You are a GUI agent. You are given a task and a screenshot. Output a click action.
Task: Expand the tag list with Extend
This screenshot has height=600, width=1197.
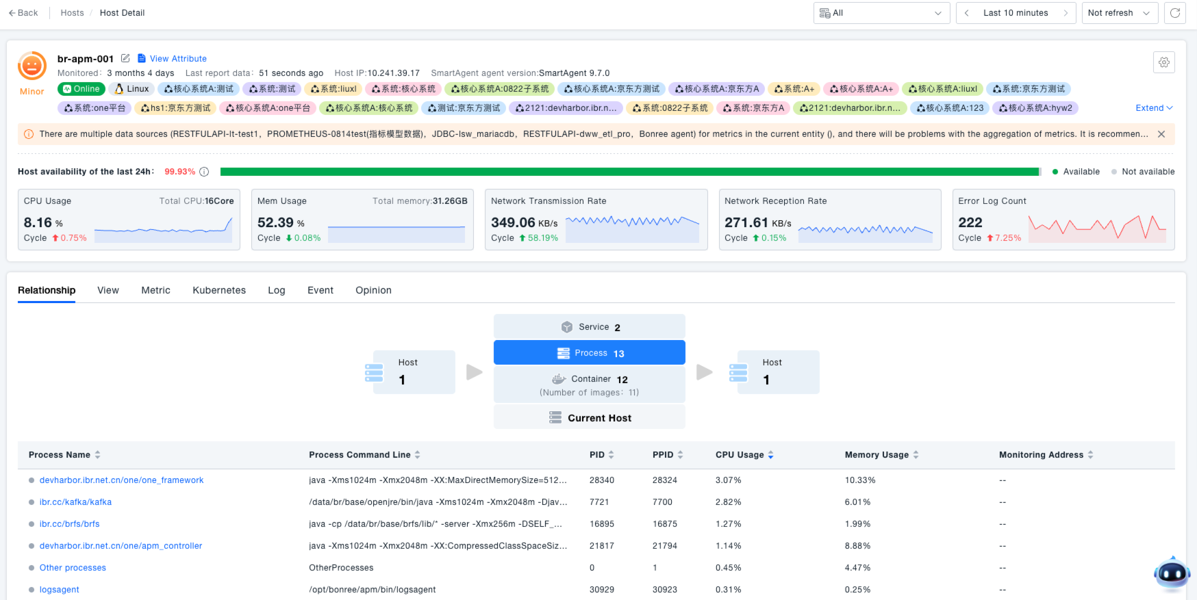pyautogui.click(x=1154, y=108)
